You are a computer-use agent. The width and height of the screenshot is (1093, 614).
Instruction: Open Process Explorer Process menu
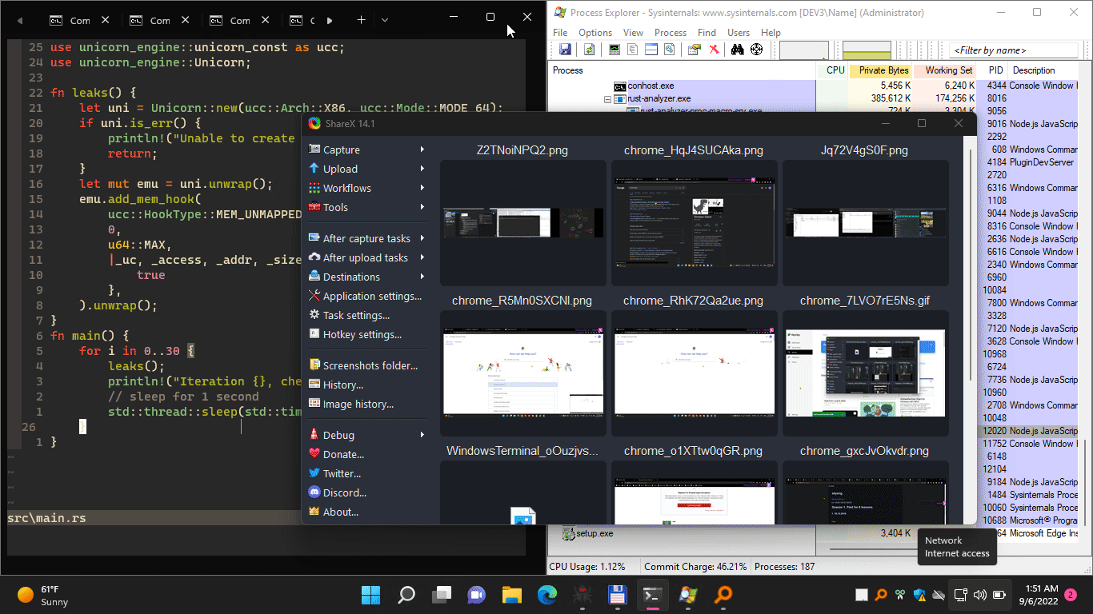(671, 33)
